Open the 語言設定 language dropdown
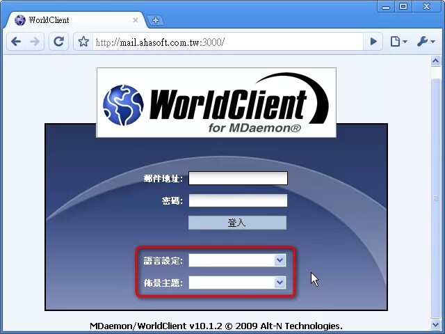 [237, 260]
